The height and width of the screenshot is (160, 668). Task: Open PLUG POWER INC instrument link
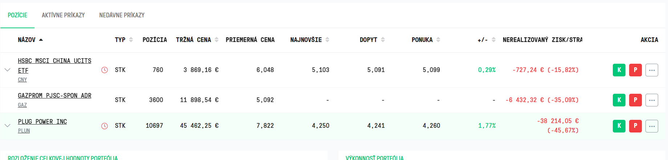click(x=42, y=122)
